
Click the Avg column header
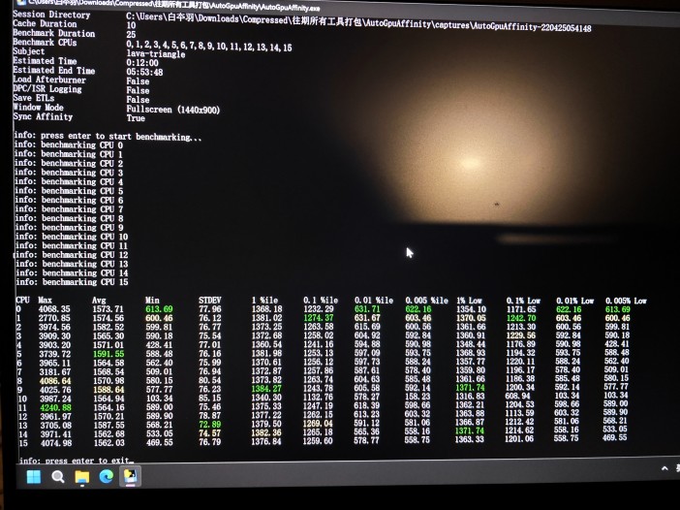click(99, 300)
